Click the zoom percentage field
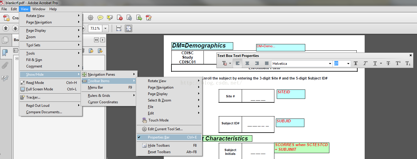This screenshot has height=159, width=417. (95, 28)
